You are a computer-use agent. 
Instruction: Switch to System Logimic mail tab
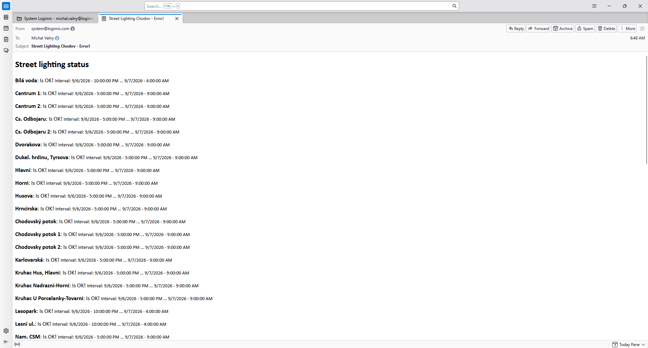[55, 19]
